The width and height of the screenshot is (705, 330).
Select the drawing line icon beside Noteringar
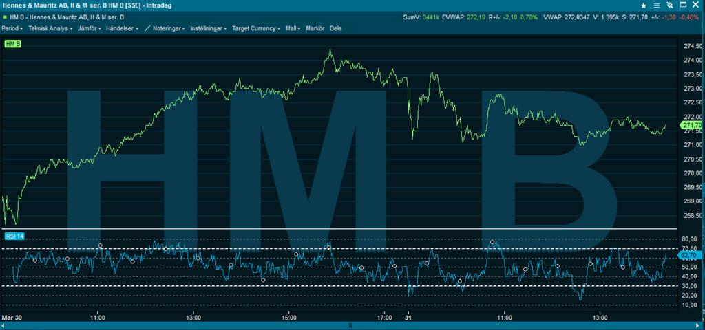(147, 28)
